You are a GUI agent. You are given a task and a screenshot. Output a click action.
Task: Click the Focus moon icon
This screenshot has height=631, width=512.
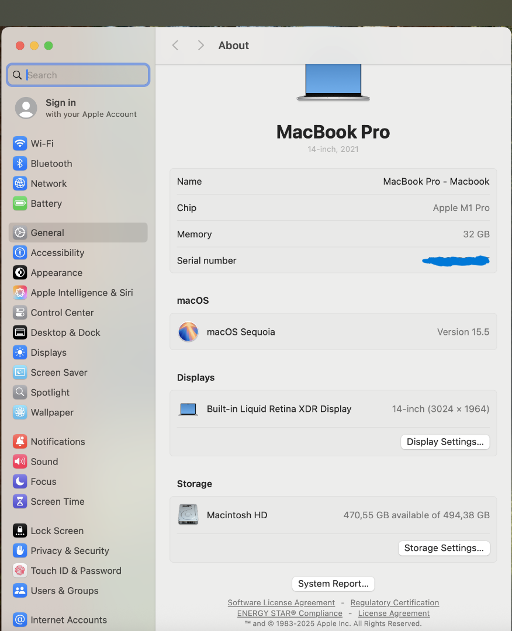[20, 481]
